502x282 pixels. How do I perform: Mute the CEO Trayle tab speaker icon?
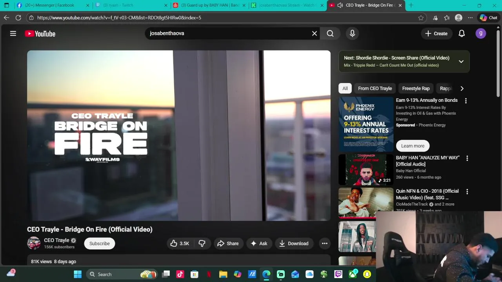pyautogui.click(x=340, y=5)
